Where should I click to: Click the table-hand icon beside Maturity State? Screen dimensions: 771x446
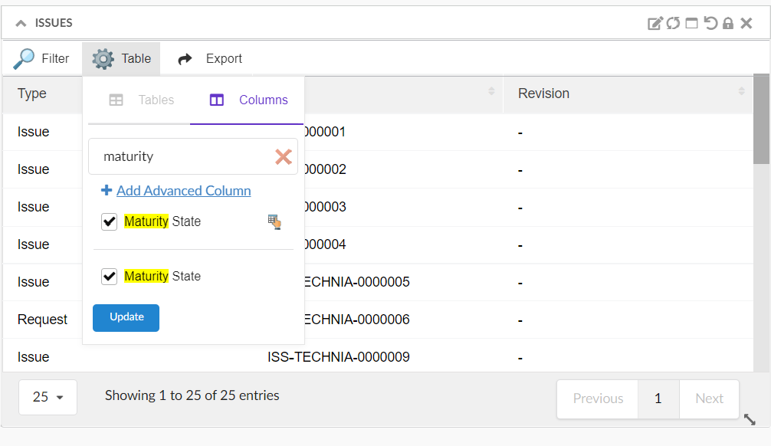point(274,221)
